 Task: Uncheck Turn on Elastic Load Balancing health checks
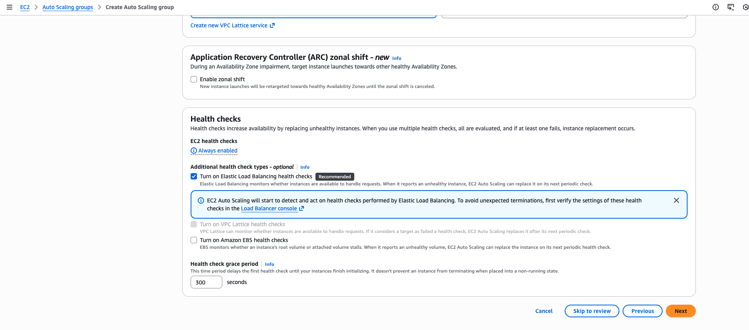(x=194, y=176)
